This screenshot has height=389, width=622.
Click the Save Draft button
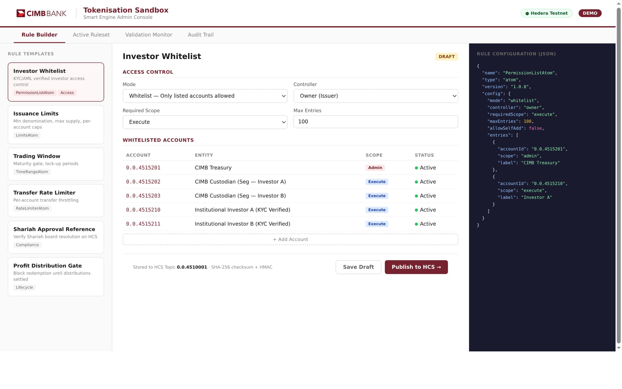click(x=358, y=267)
